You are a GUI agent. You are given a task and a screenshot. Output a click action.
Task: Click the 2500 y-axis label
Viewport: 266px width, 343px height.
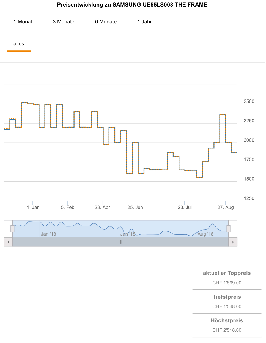[x=249, y=101]
